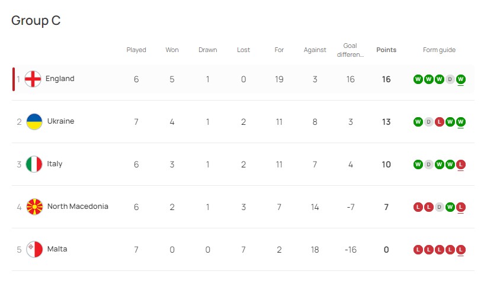
Task: Open the England team link
Action: (x=60, y=79)
